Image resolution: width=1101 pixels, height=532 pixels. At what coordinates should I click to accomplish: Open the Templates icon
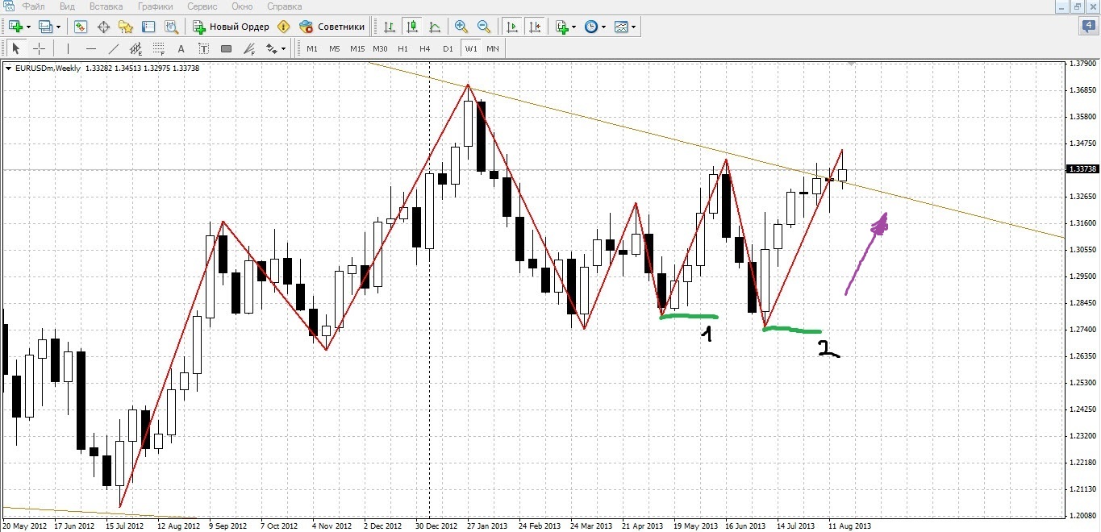tap(621, 27)
